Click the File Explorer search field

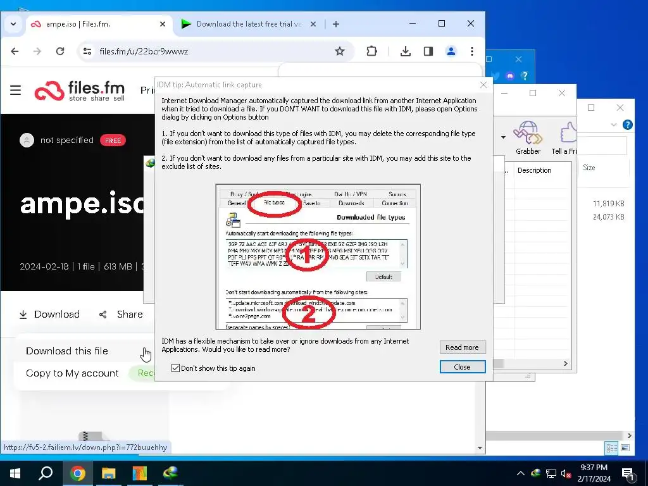[602, 146]
